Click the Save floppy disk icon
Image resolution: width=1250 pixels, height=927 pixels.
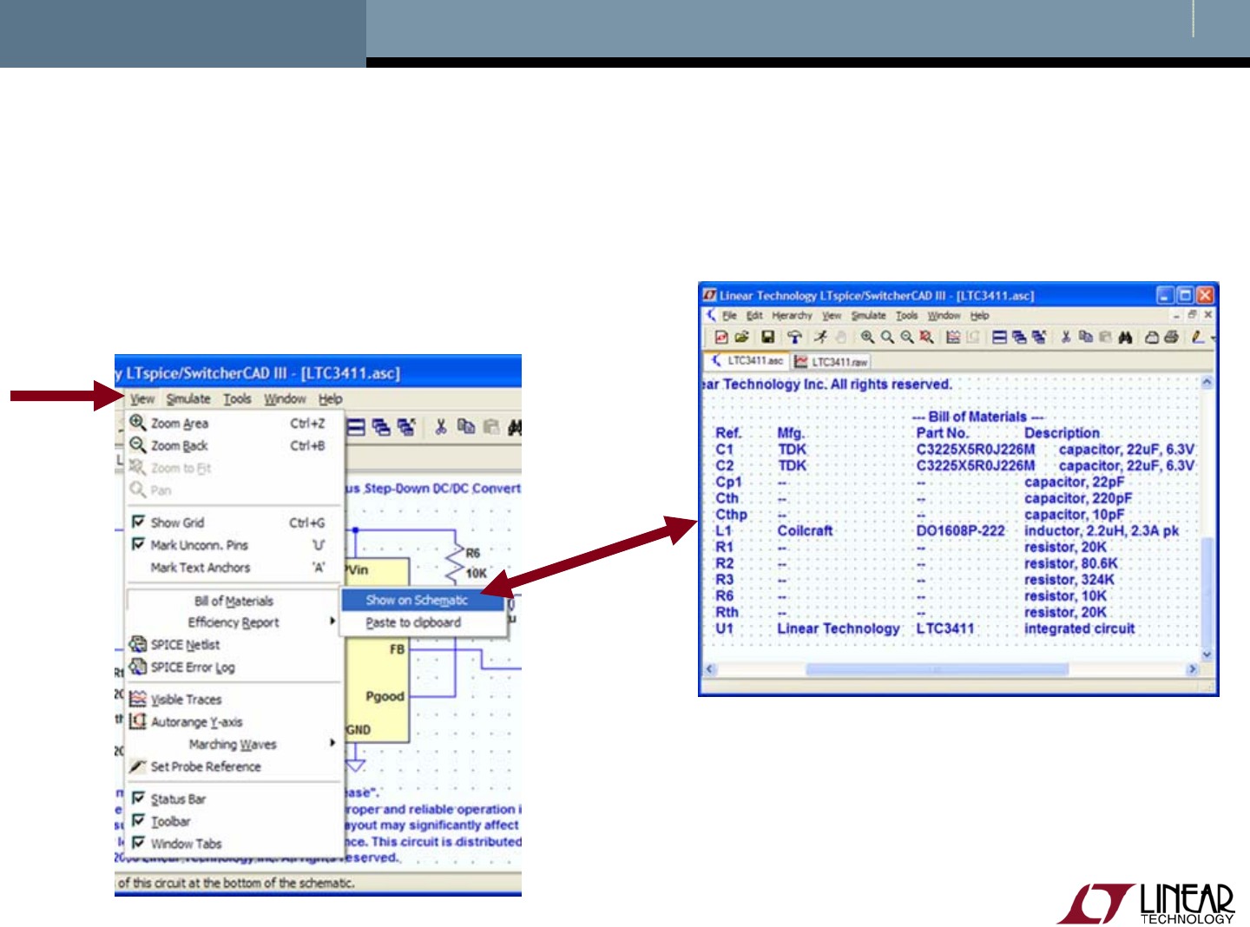pyautogui.click(x=767, y=337)
